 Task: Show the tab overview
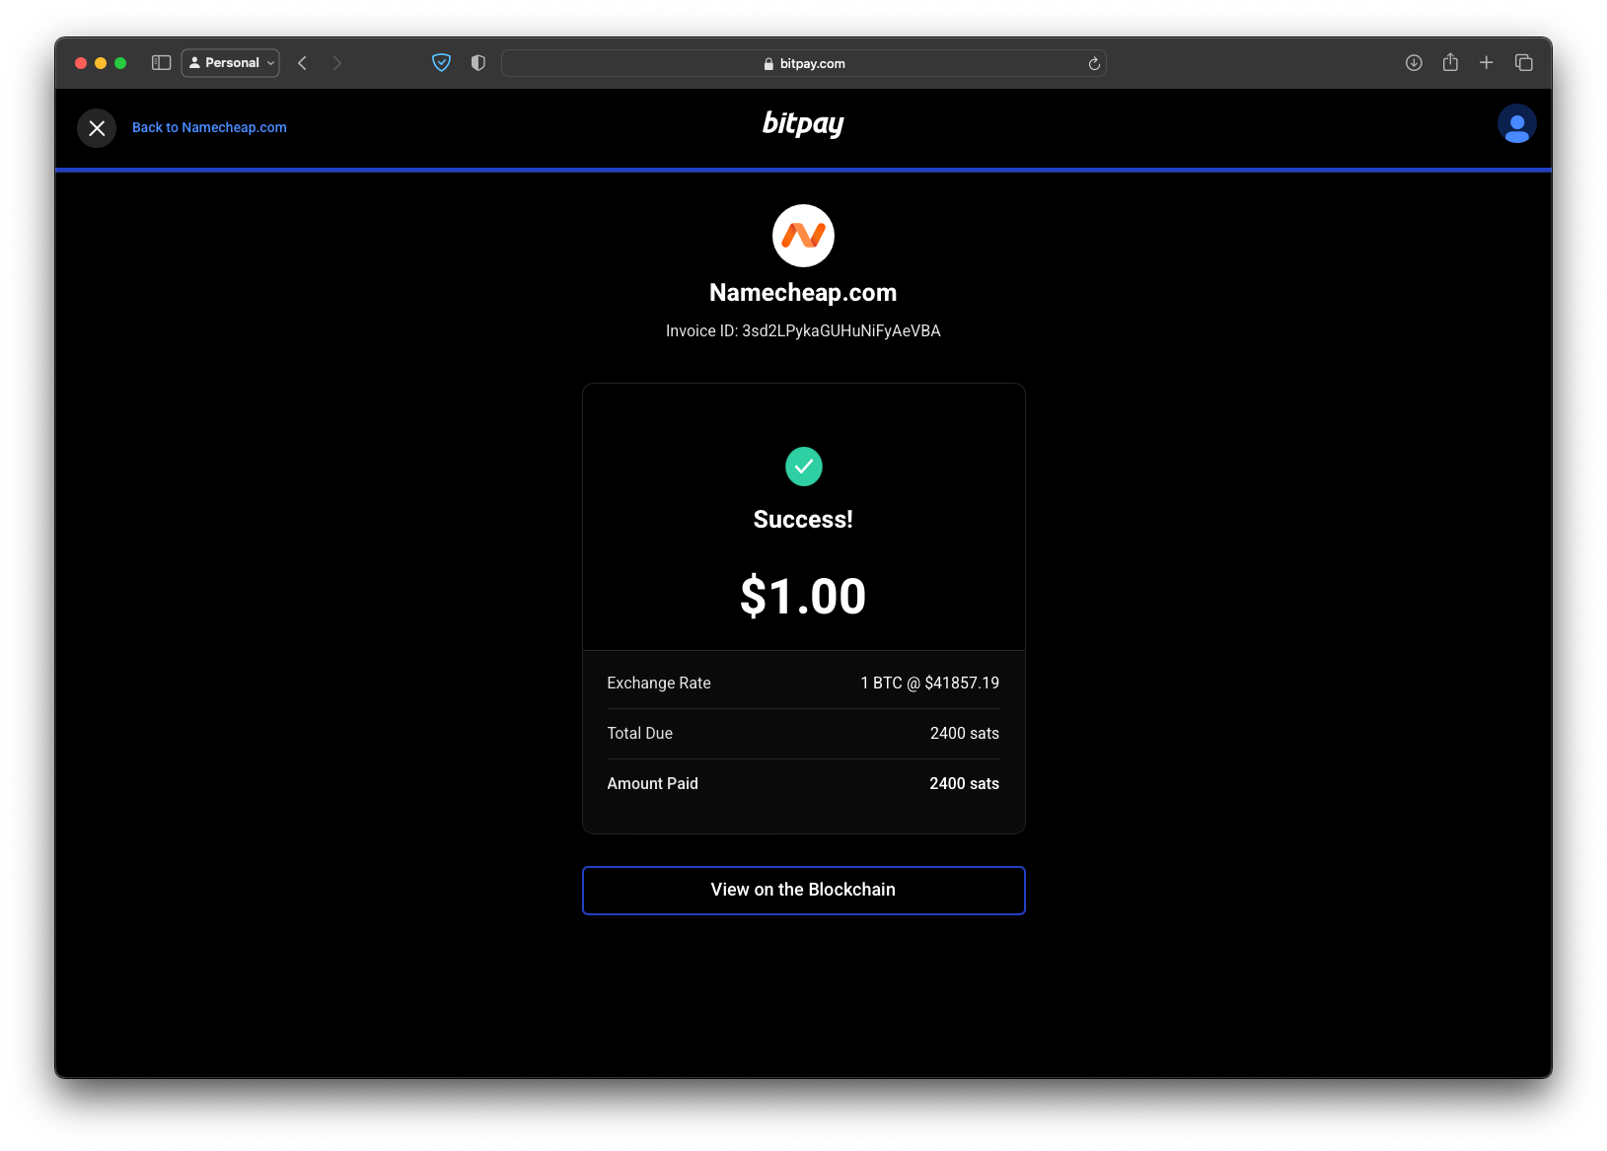[x=1523, y=63]
